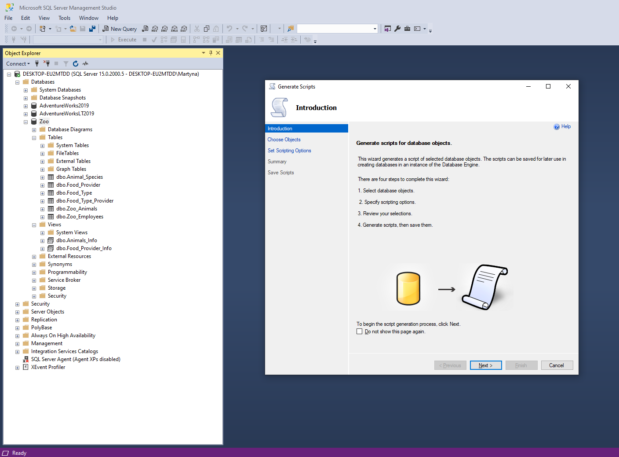The height and width of the screenshot is (457, 619).
Task: Open an Analysis Services DAX query
Action: (x=184, y=29)
